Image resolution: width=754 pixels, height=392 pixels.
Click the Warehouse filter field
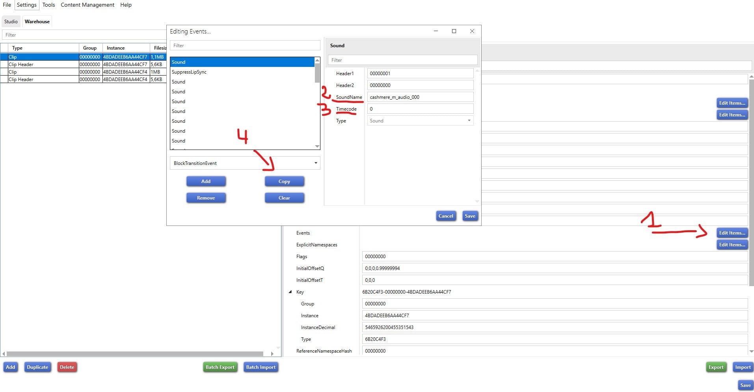click(x=84, y=35)
